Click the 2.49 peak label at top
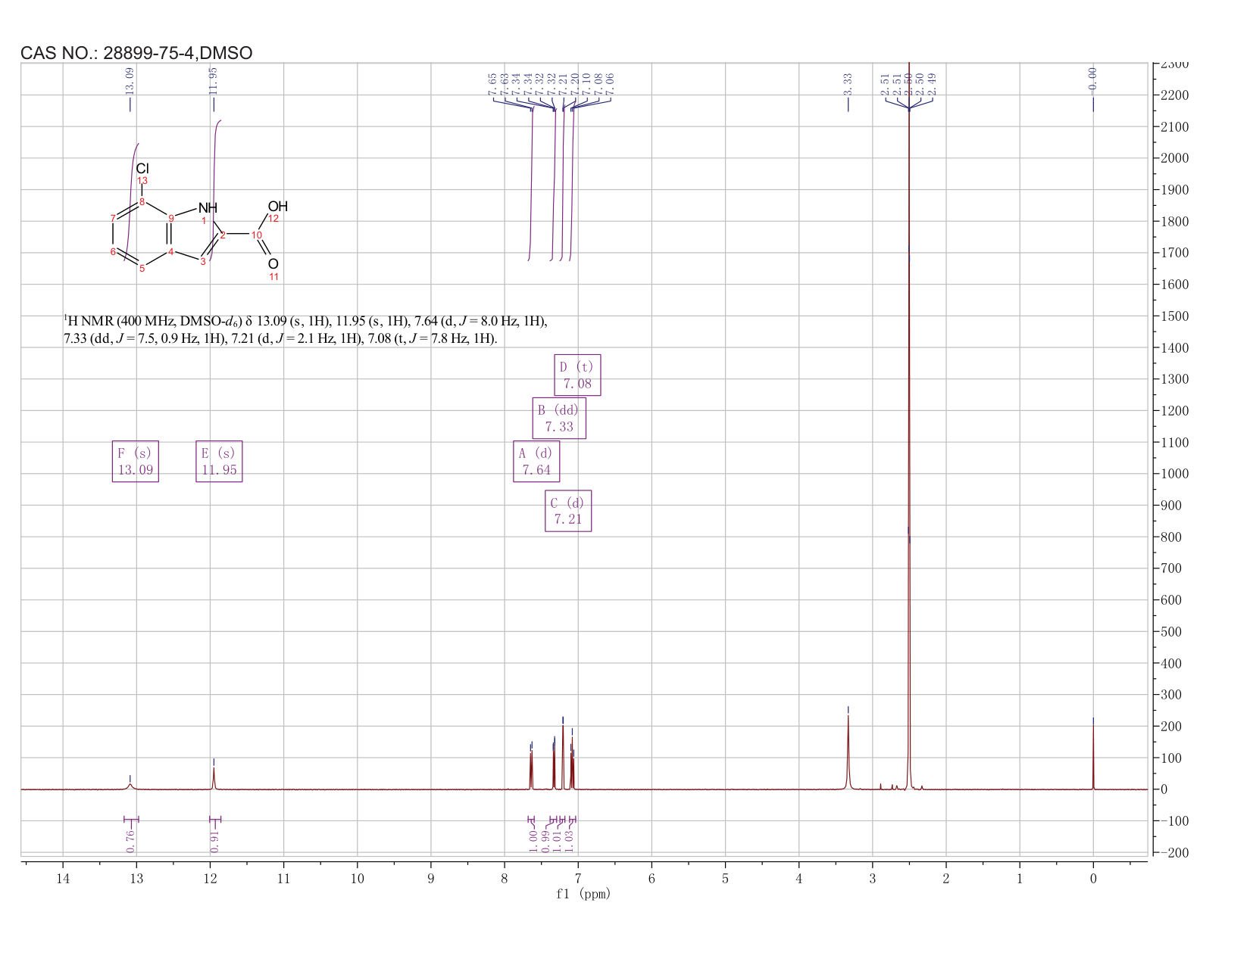This screenshot has width=1250, height=965. click(x=932, y=83)
